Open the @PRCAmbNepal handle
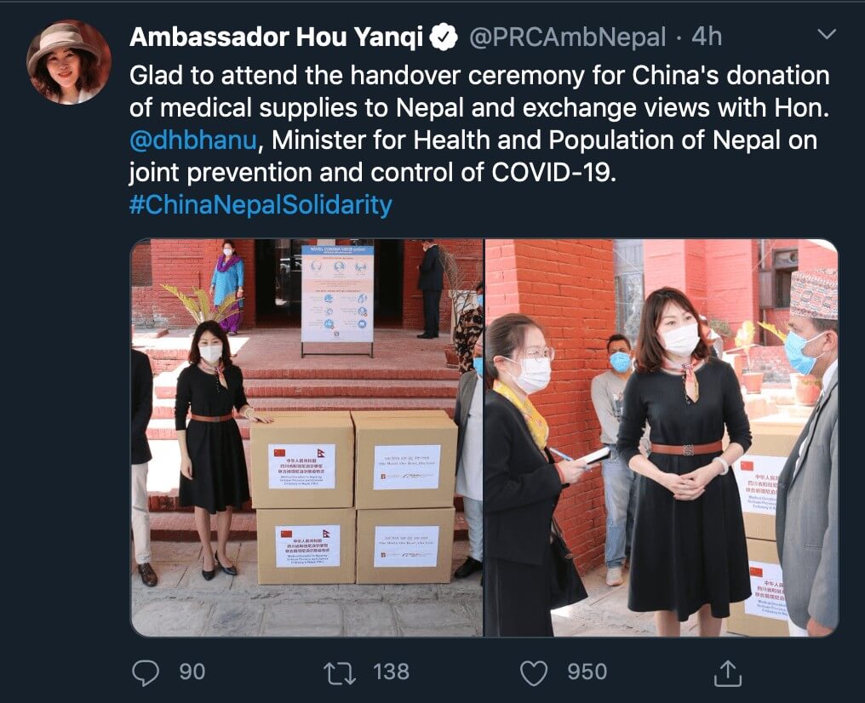The image size is (865, 703). pos(568,37)
